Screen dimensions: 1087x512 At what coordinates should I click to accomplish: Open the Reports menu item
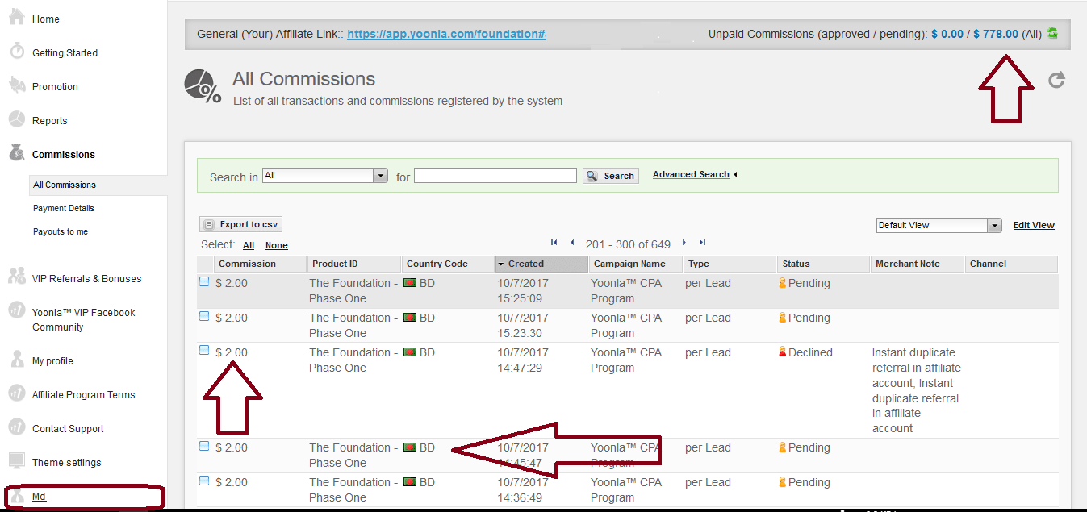(49, 120)
